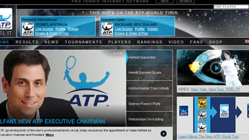Open Live Scores for Sydney
The width and height of the screenshot is (249, 140).
coord(44,29)
